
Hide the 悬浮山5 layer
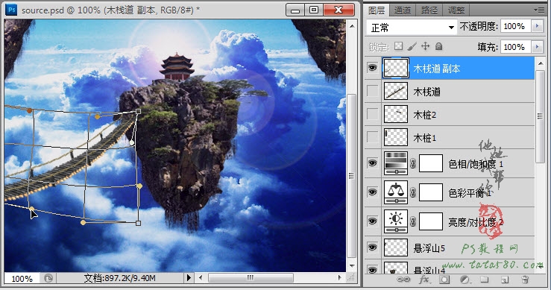tap(373, 248)
